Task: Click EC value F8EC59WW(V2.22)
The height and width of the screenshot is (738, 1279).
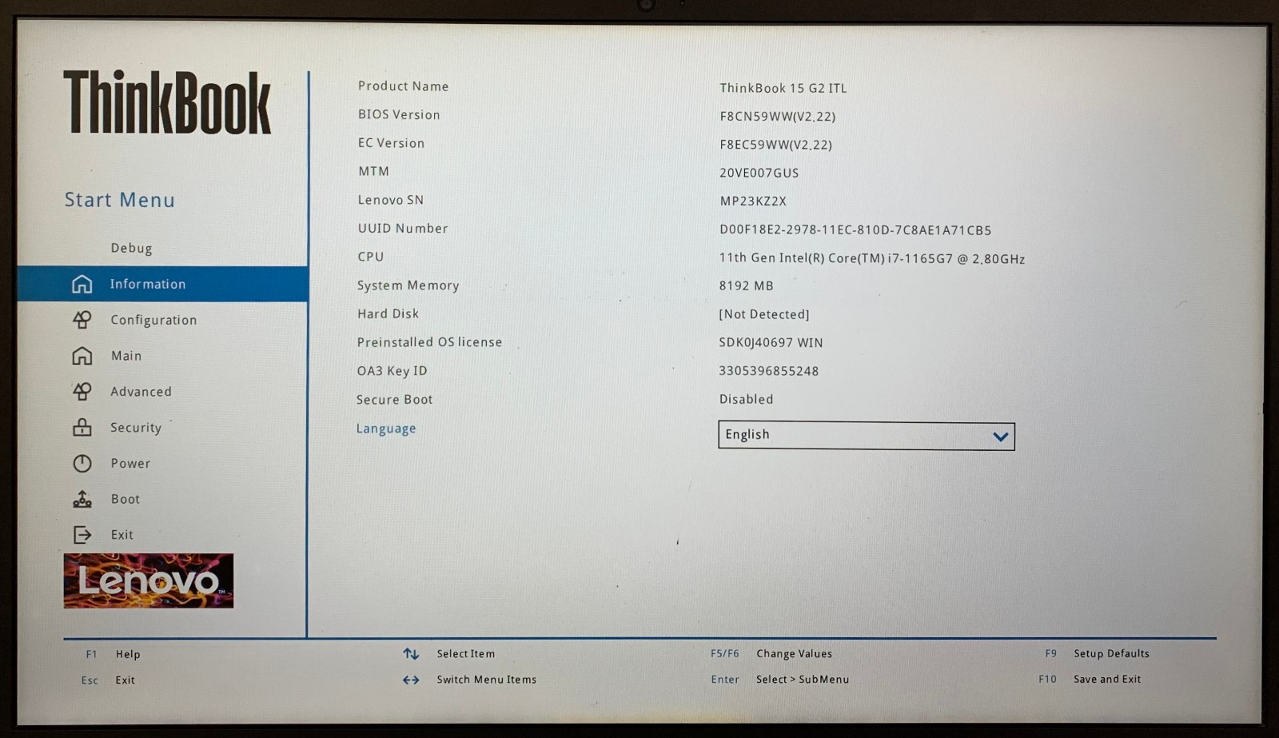Action: click(x=776, y=145)
